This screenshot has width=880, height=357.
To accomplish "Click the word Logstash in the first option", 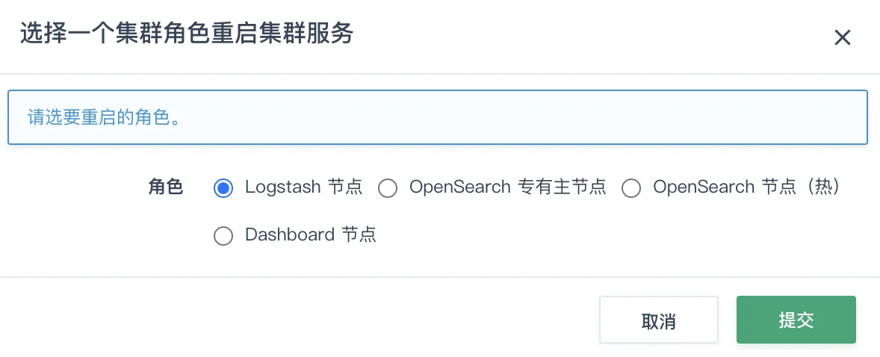I will click(x=283, y=187).
